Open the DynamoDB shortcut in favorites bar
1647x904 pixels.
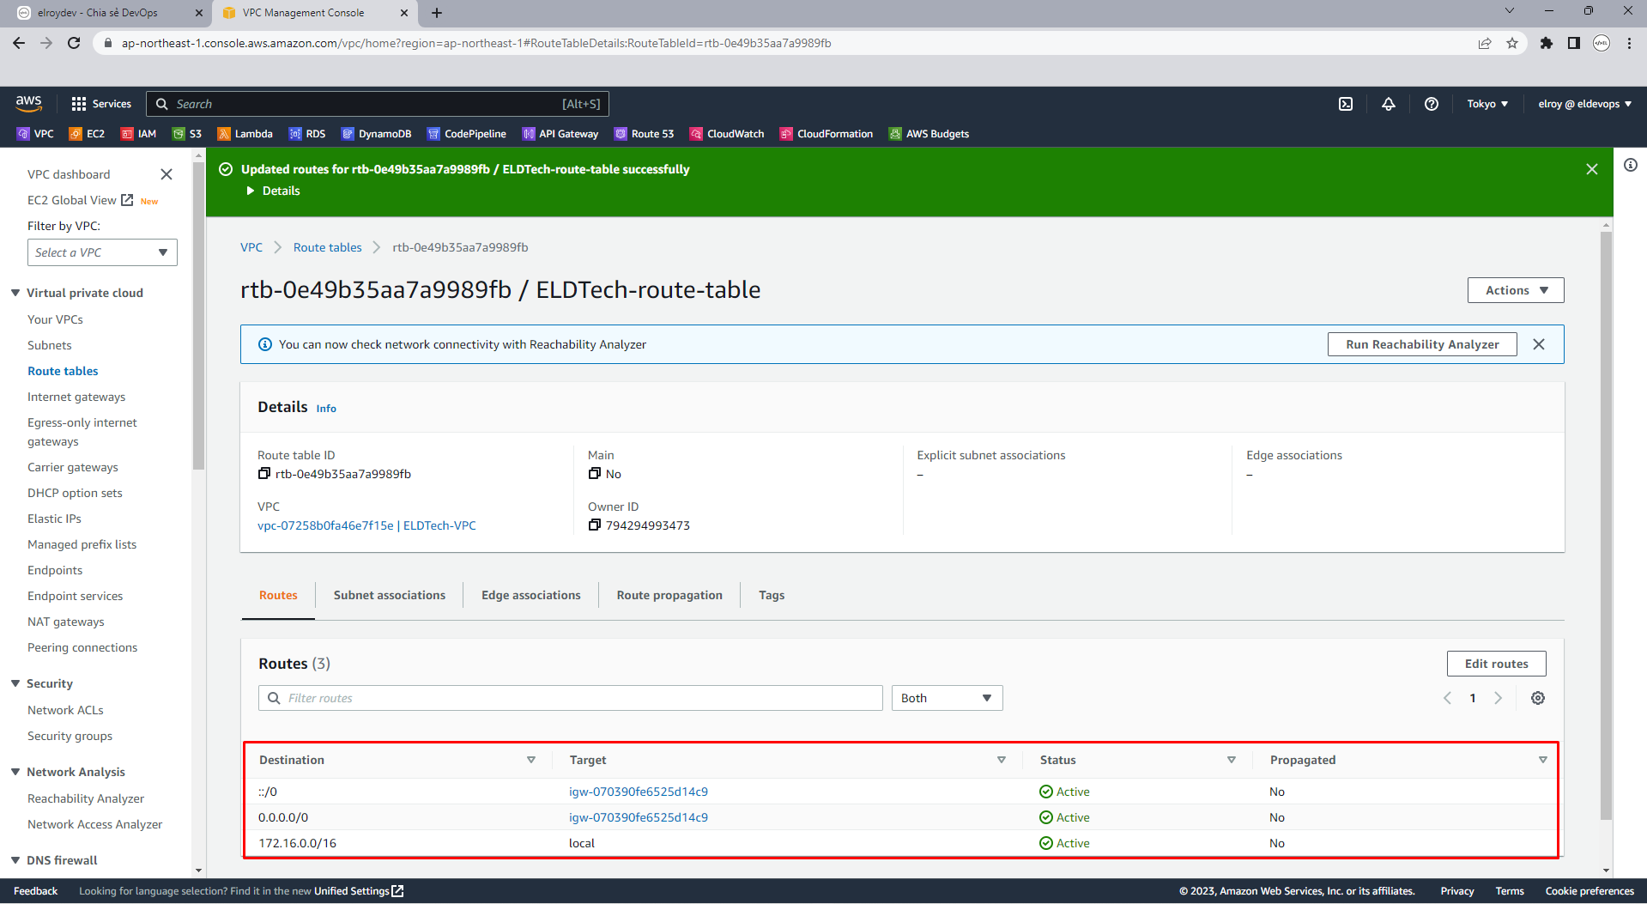coord(376,134)
